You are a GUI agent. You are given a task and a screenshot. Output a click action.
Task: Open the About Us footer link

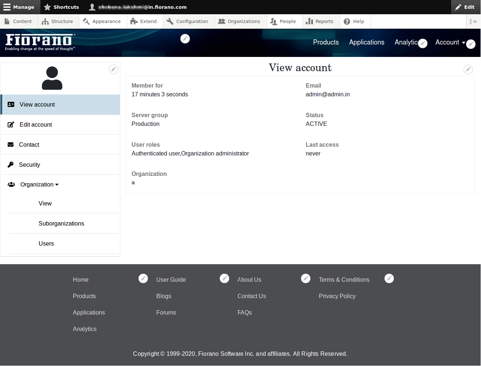[x=249, y=280]
